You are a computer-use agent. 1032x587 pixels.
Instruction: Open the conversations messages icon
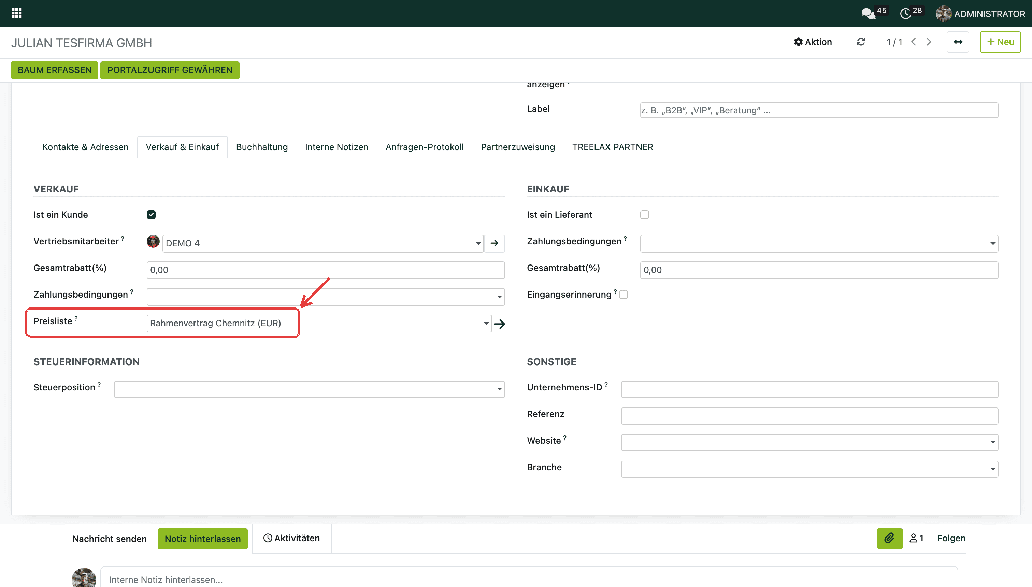(868, 14)
